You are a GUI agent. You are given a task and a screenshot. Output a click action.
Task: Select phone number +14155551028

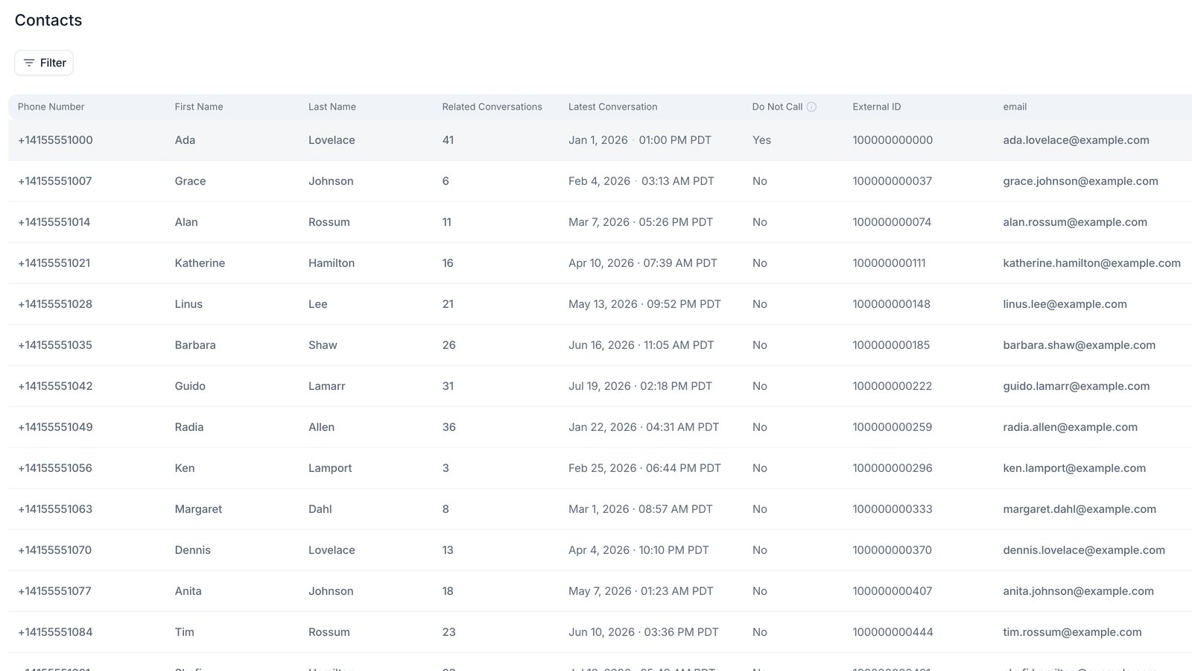point(55,304)
